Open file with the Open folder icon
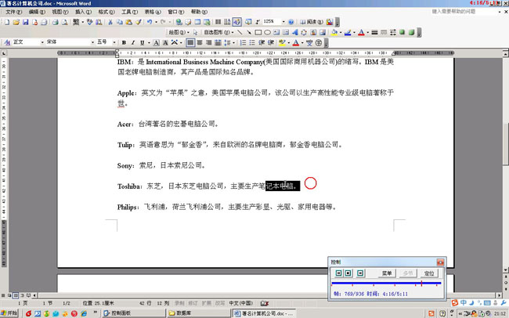This screenshot has height=318, width=509. pyautogui.click(x=15, y=22)
